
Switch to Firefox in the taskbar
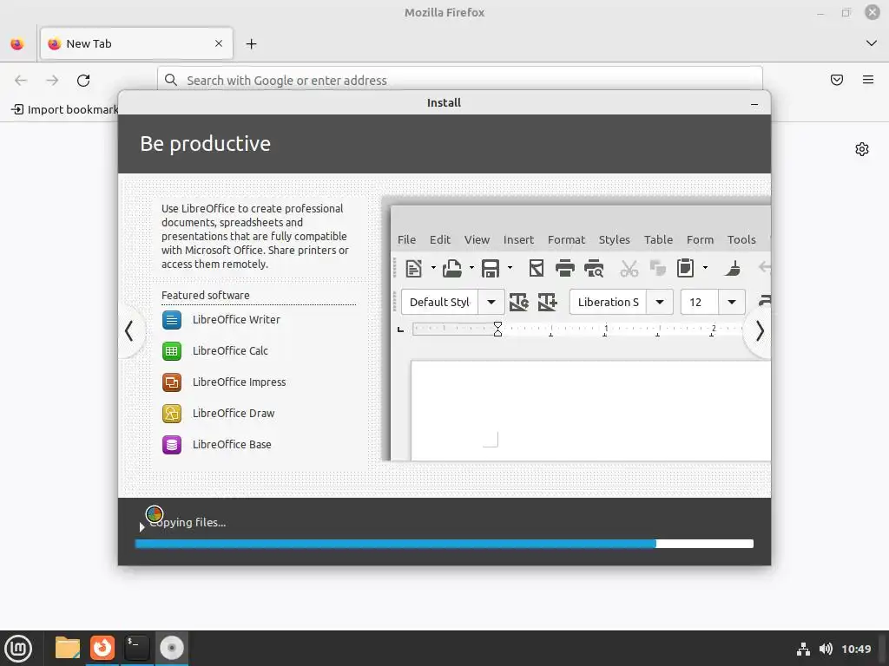102,648
